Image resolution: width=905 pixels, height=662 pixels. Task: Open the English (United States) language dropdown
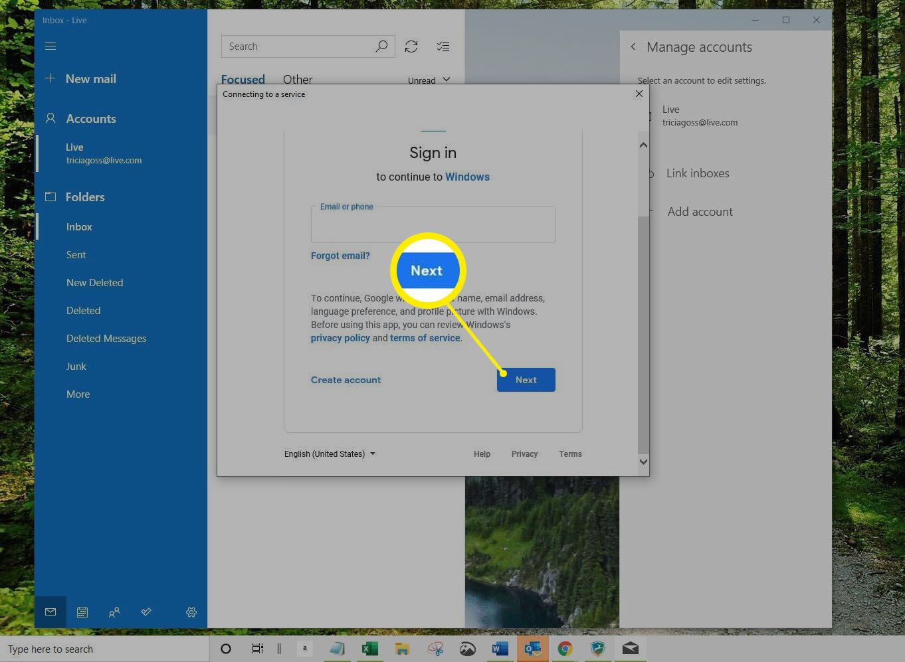click(330, 454)
